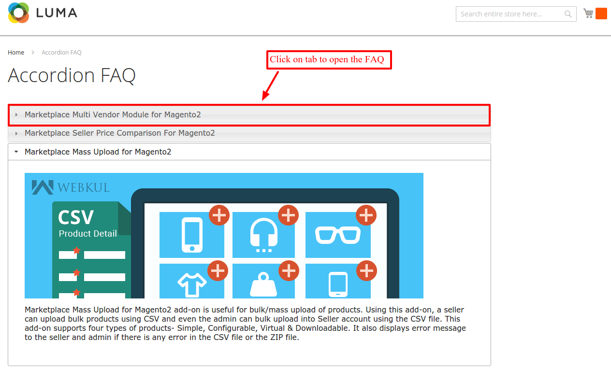Click the Webkul logo in banner

pyautogui.click(x=71, y=187)
